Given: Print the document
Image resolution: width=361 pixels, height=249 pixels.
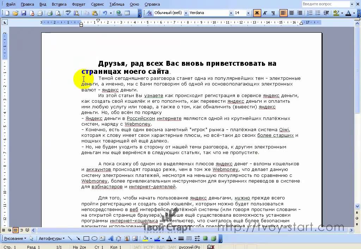Looking at the screenshot, I should [50, 13].
